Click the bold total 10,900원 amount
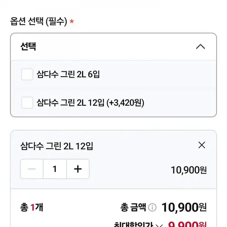Viewport: 227px width, 227px height. [x=184, y=207]
